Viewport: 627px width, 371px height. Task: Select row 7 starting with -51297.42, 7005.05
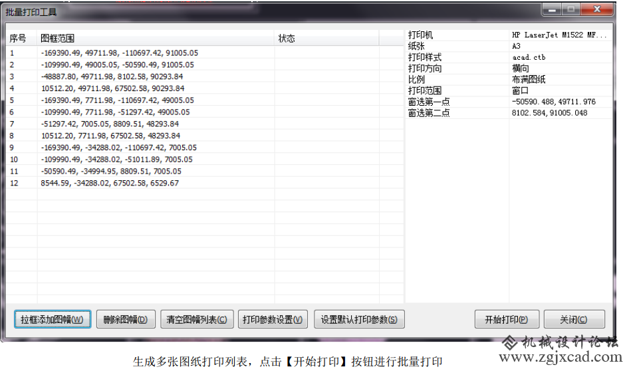coord(205,124)
